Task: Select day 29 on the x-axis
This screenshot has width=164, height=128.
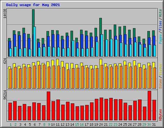Action: click(x=144, y=124)
